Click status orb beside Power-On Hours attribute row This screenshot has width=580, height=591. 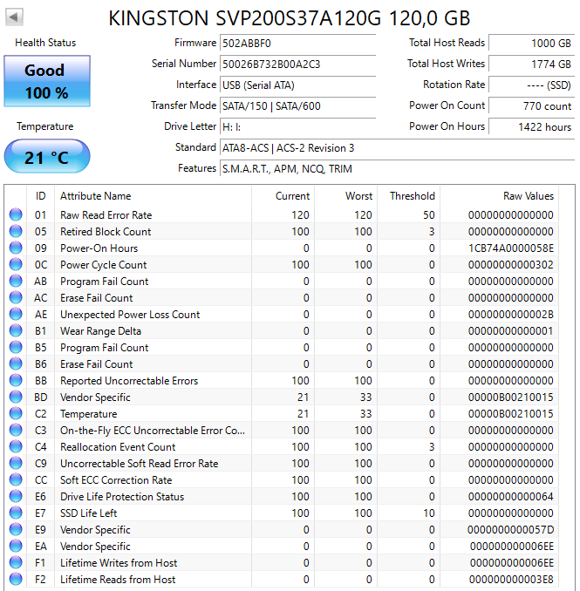click(x=16, y=248)
